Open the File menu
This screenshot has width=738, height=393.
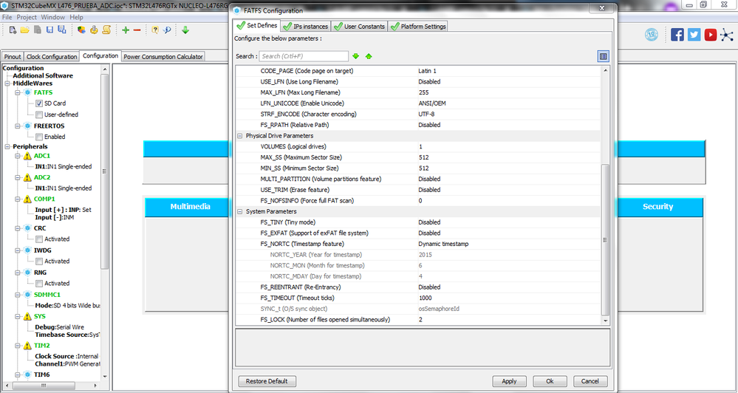pyautogui.click(x=7, y=17)
